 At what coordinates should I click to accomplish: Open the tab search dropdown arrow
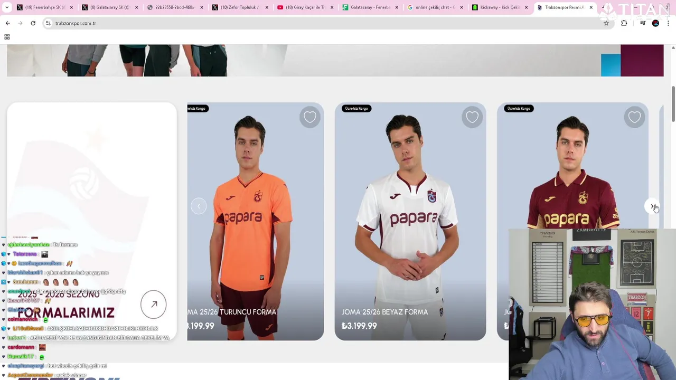[x=6, y=7]
